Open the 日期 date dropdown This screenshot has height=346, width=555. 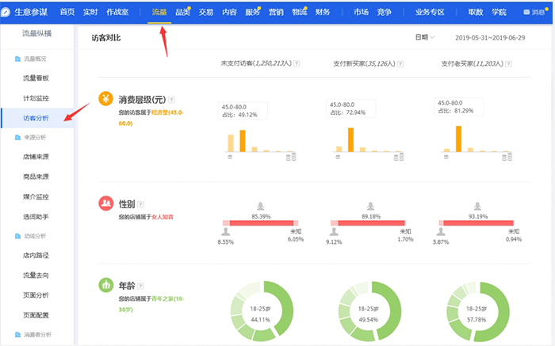pyautogui.click(x=424, y=38)
